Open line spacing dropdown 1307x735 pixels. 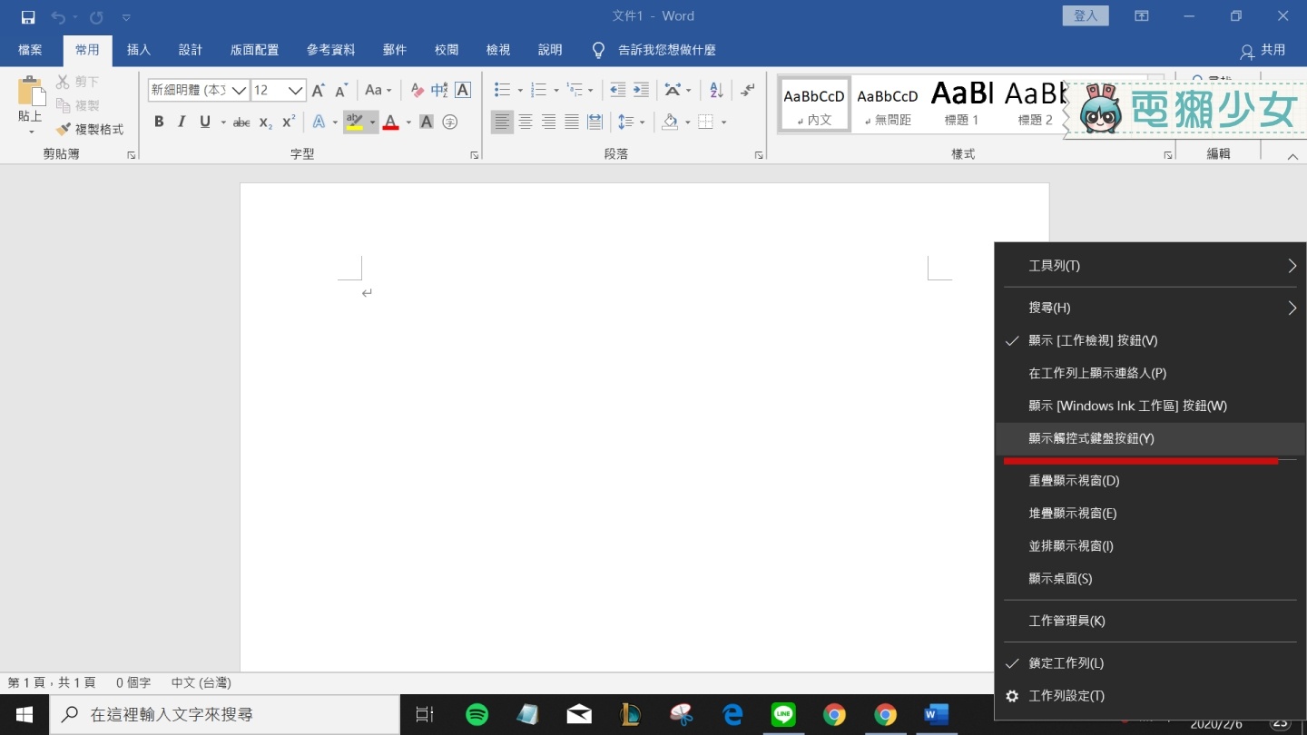[631, 122]
